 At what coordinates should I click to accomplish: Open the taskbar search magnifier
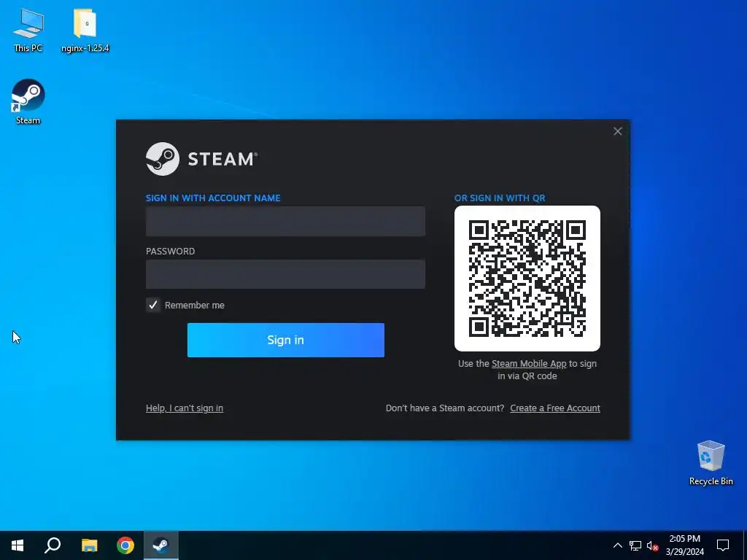[x=53, y=545]
